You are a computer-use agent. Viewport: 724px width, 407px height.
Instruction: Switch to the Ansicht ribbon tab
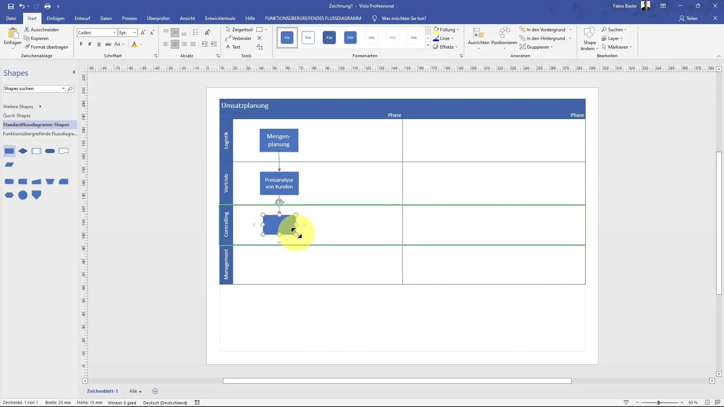[x=187, y=18]
